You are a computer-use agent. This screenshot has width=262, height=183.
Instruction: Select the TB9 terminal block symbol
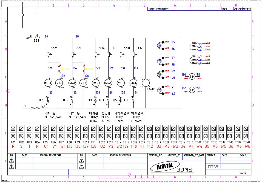[x=77, y=132]
